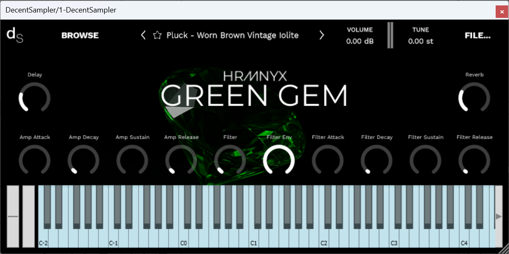
Task: Click the volume level meter bars
Action: point(390,35)
